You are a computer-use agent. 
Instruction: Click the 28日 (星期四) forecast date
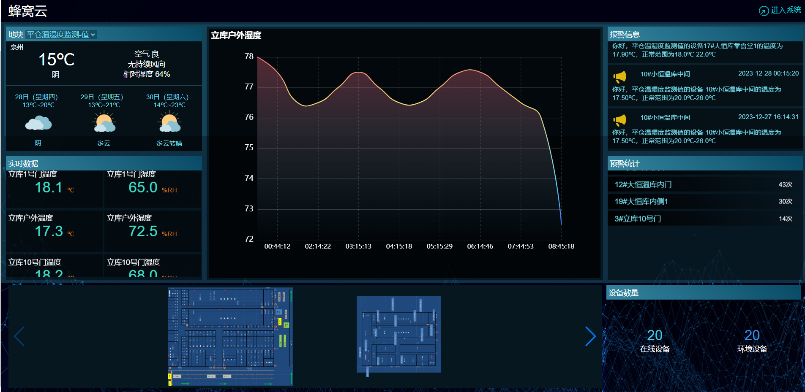tap(37, 97)
